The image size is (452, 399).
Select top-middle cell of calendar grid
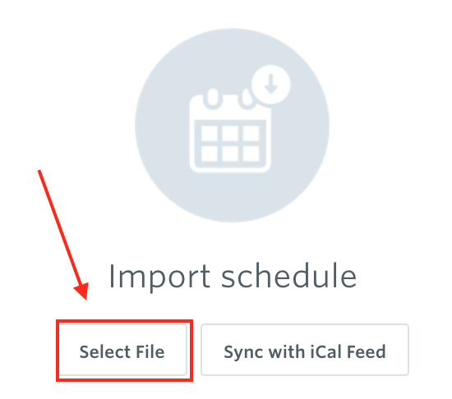(230, 133)
